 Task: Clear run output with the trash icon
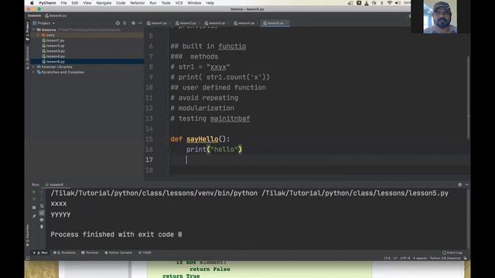42,226
